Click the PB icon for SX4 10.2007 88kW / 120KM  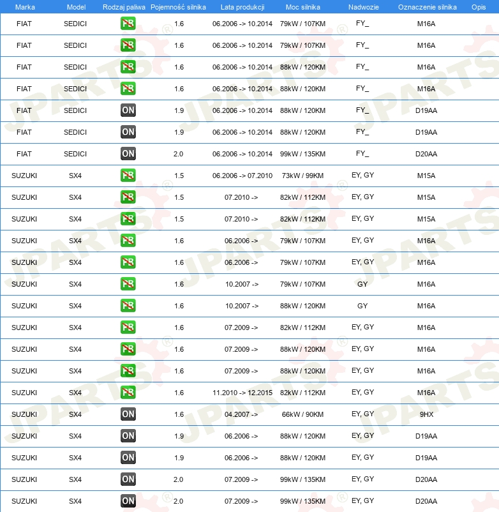tap(128, 306)
